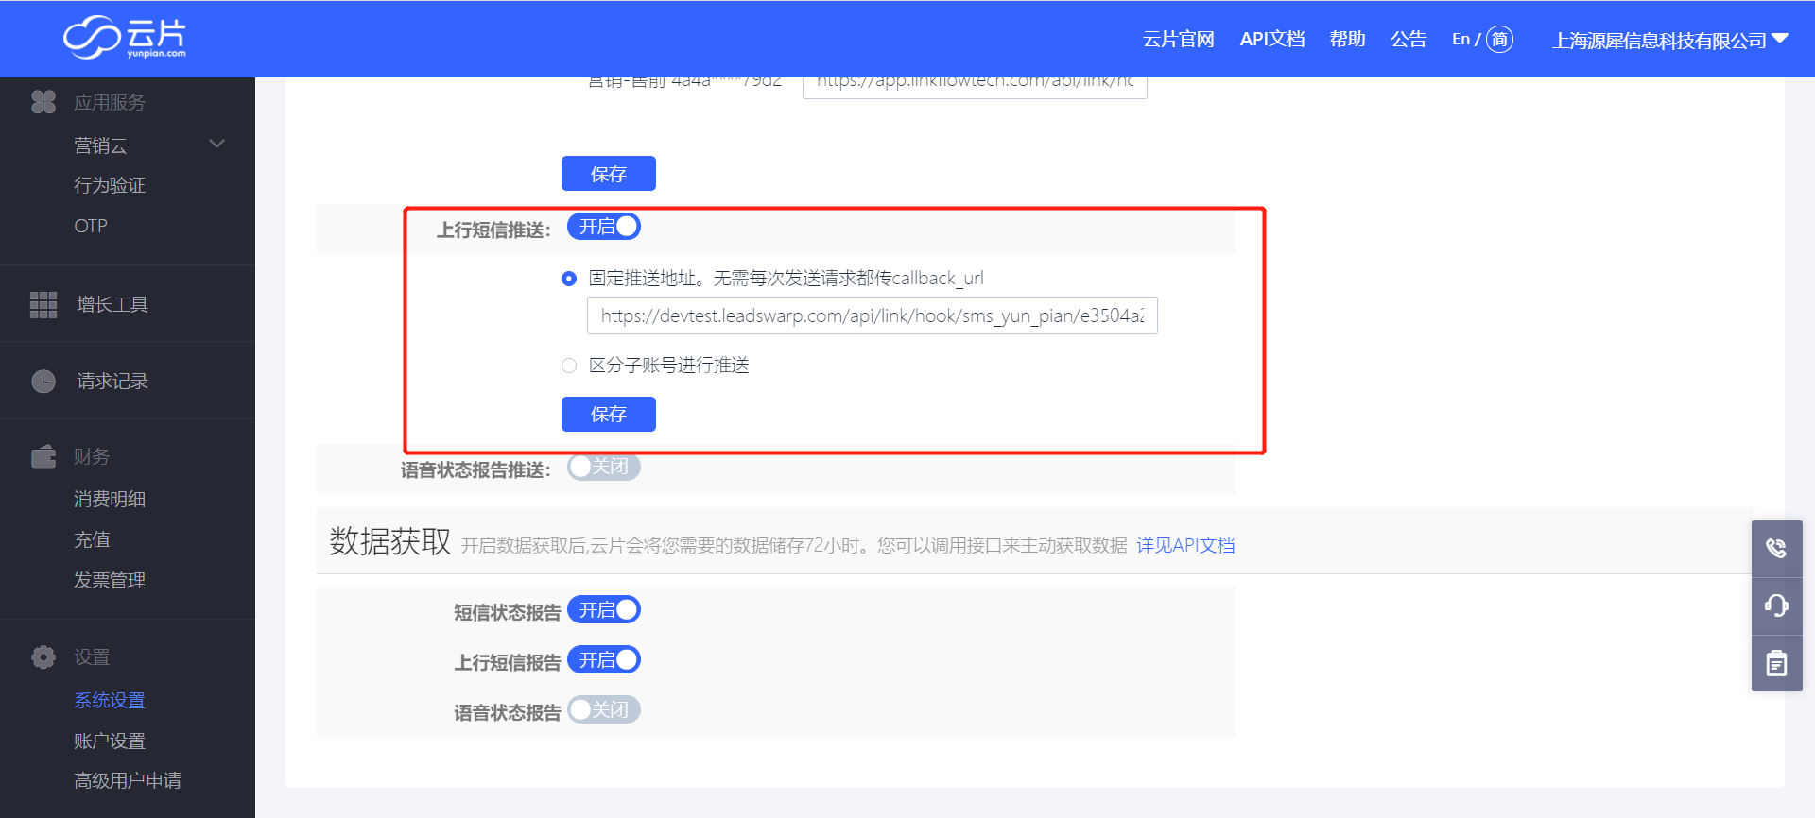Click the devtest.leadswarp.com callback URL field
Viewport: 1815px width, 818px height.
tap(873, 315)
